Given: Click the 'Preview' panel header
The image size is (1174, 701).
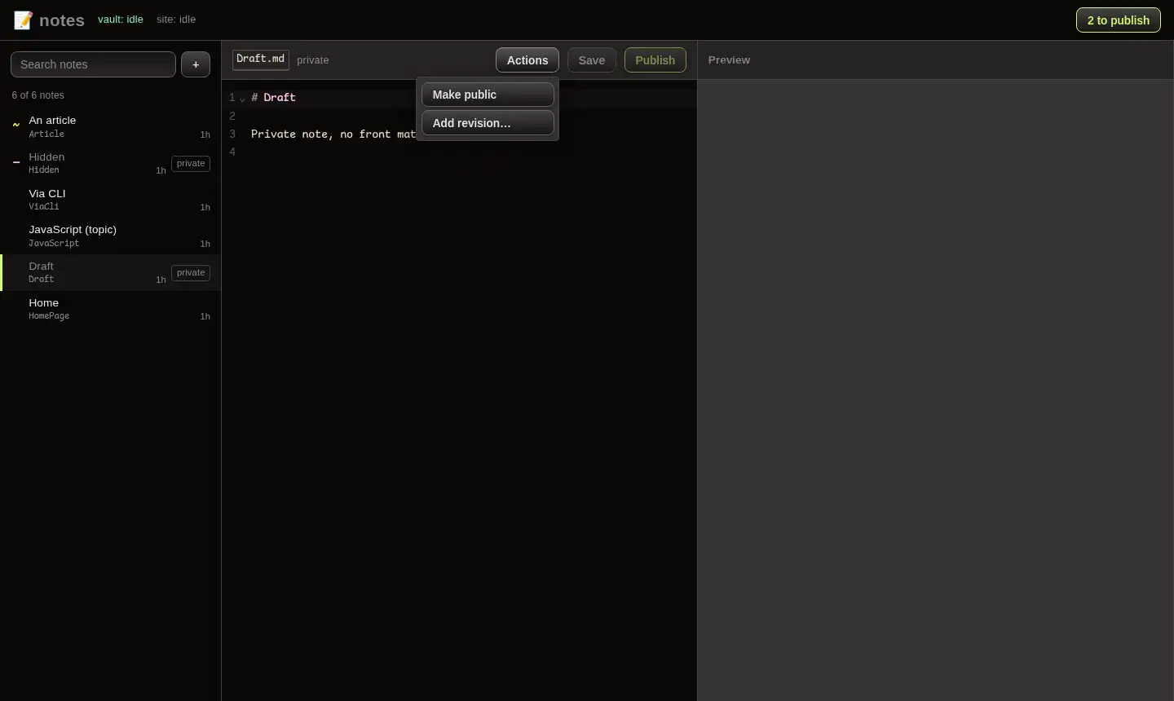Looking at the screenshot, I should [x=729, y=60].
